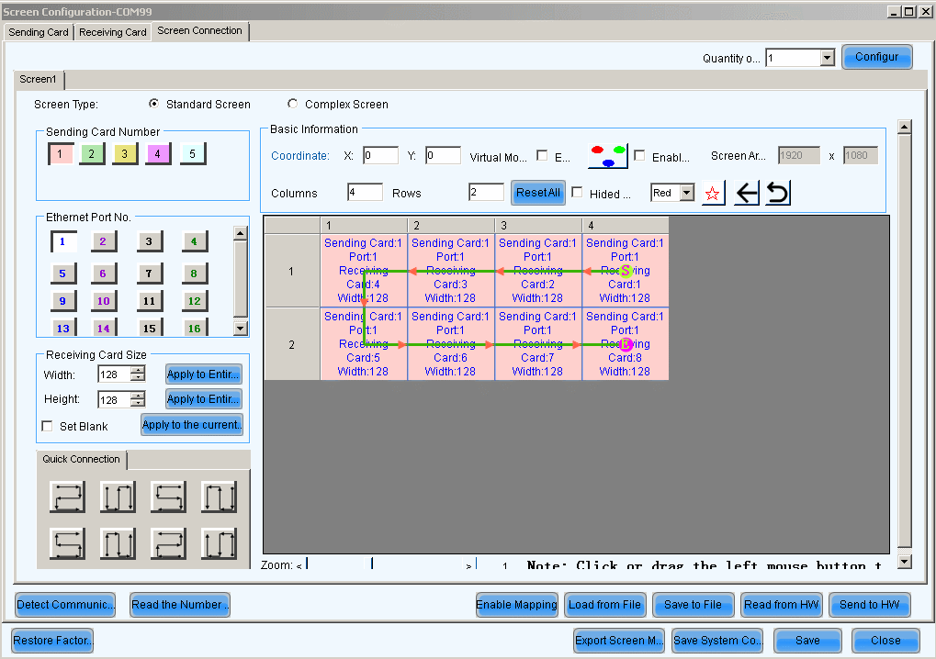
Task: Click the Reset All button
Action: [537, 193]
